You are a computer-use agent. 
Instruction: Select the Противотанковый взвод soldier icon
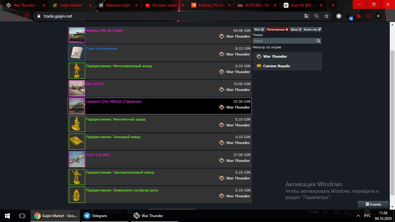tap(77, 177)
